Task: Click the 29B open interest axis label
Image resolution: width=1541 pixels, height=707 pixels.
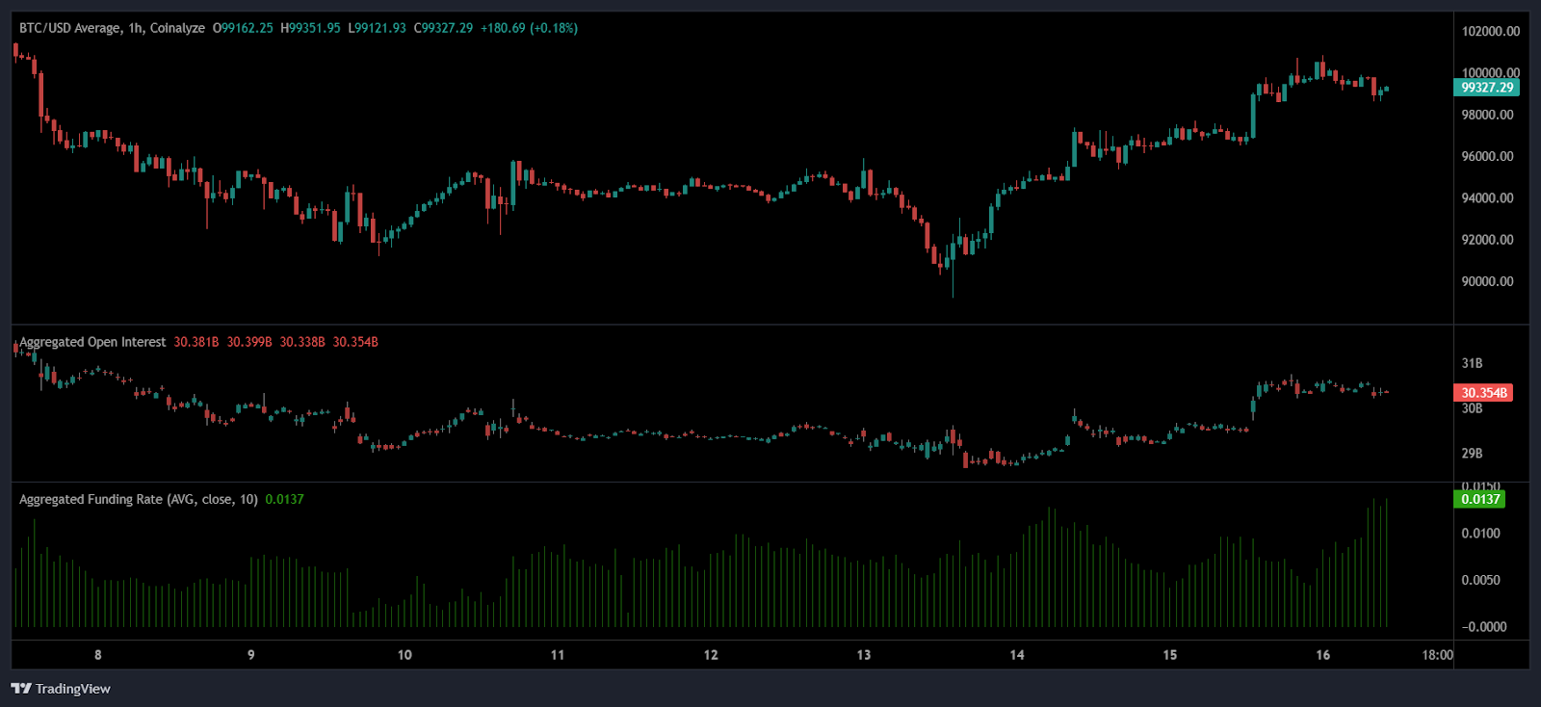Action: 1472,453
